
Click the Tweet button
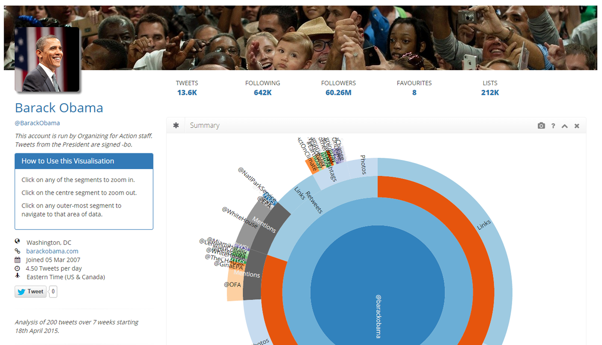31,291
